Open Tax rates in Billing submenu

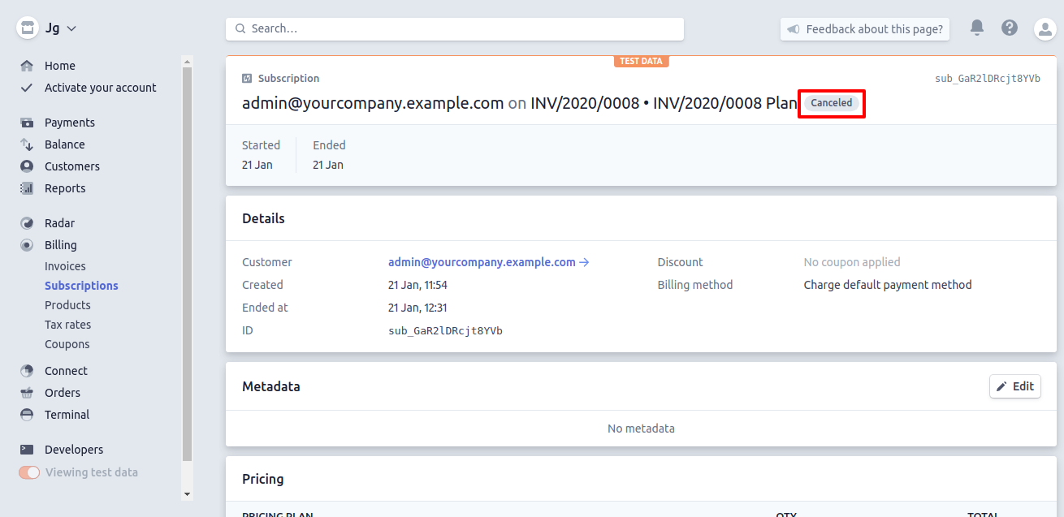click(67, 325)
